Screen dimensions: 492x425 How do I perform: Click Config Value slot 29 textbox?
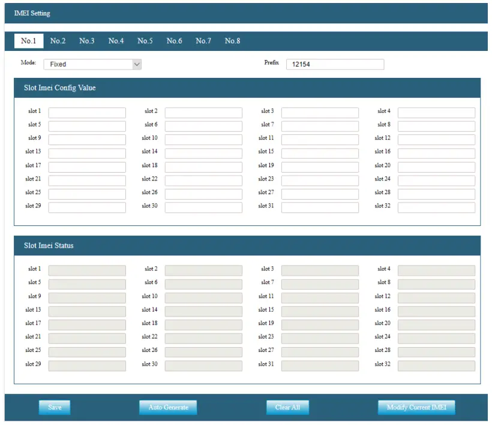(x=87, y=207)
